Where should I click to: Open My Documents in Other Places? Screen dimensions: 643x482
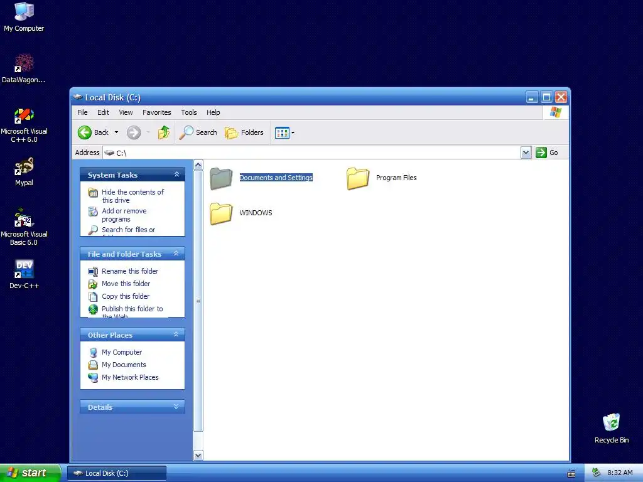[x=124, y=365]
